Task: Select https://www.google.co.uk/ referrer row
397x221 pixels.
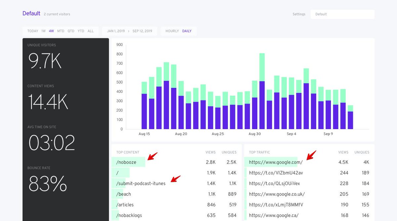Action: [277, 194]
